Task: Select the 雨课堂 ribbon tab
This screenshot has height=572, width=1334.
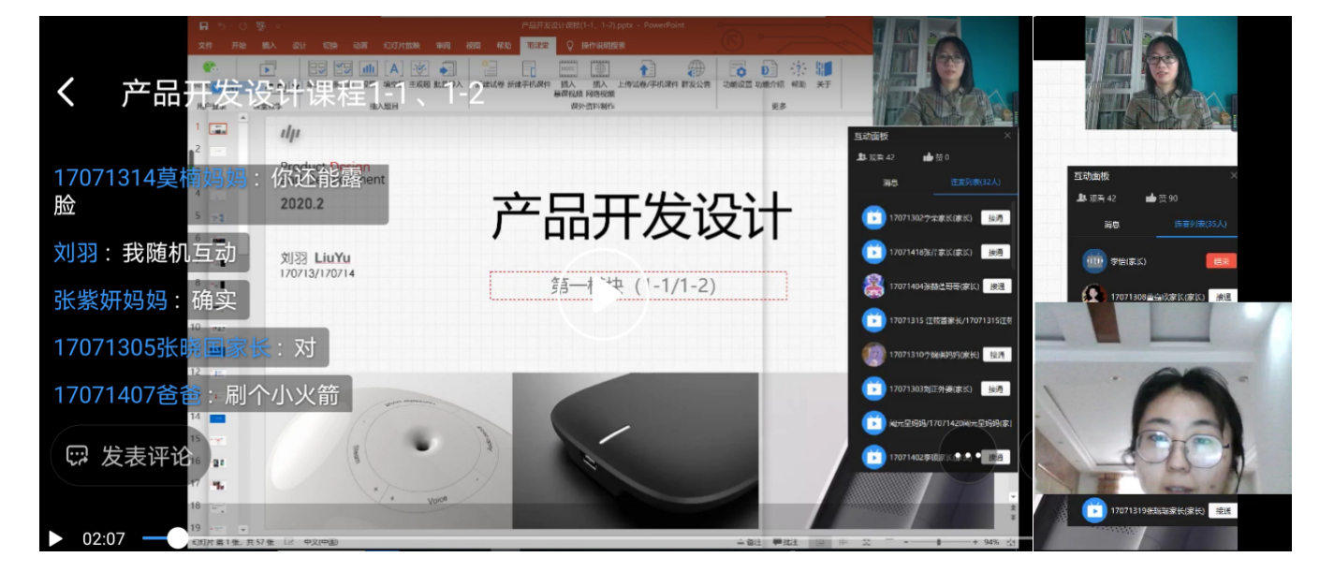Action: coord(537,45)
